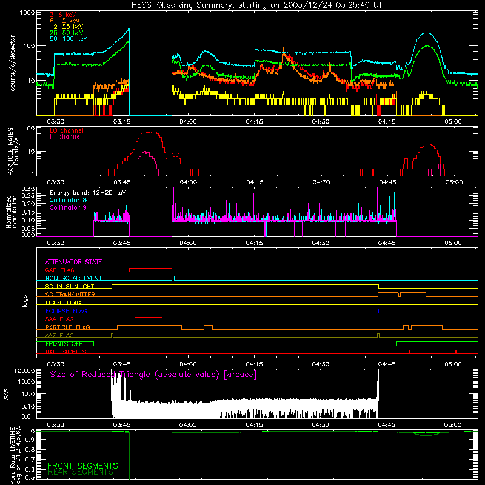This screenshot has height=485, width=485.
Task: Select the FLARE FLAG label
Action: pos(63,303)
